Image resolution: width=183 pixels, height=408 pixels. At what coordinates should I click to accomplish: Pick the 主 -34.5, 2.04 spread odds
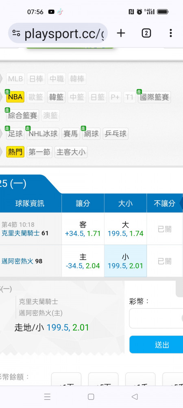pos(83,261)
